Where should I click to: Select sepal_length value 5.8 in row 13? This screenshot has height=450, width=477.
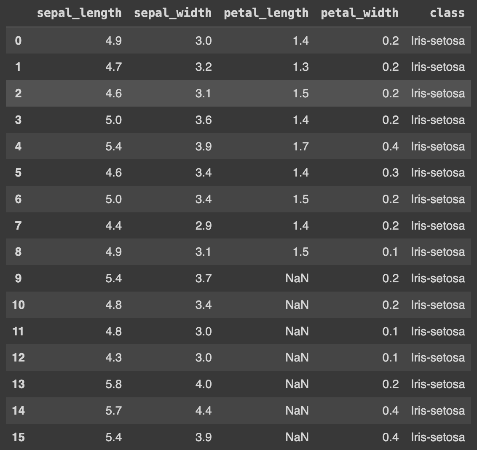tap(113, 384)
